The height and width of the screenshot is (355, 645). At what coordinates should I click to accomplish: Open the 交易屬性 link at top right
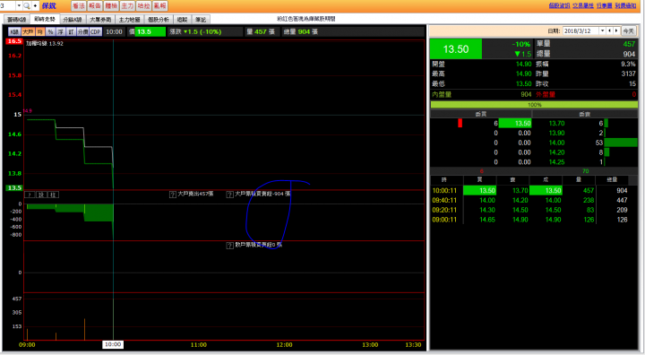[583, 5]
